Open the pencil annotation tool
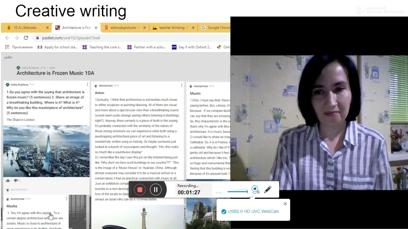 (268, 190)
